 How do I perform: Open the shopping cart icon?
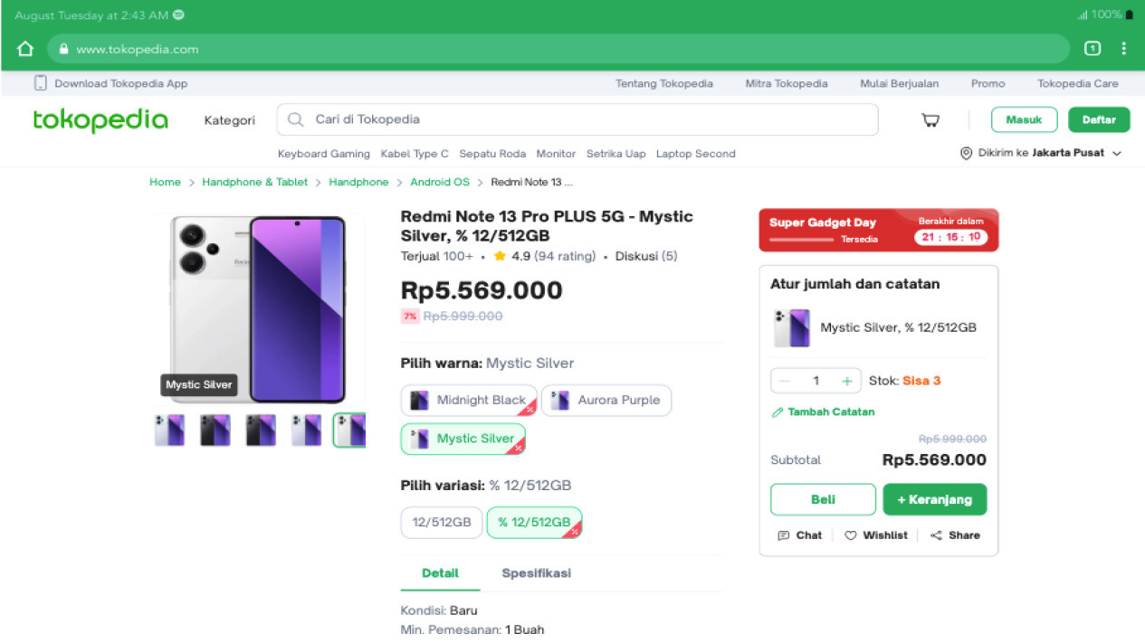pos(930,119)
